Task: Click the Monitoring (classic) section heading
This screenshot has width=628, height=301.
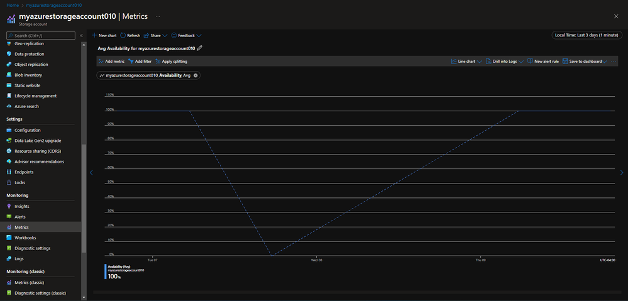Action: 26,271
